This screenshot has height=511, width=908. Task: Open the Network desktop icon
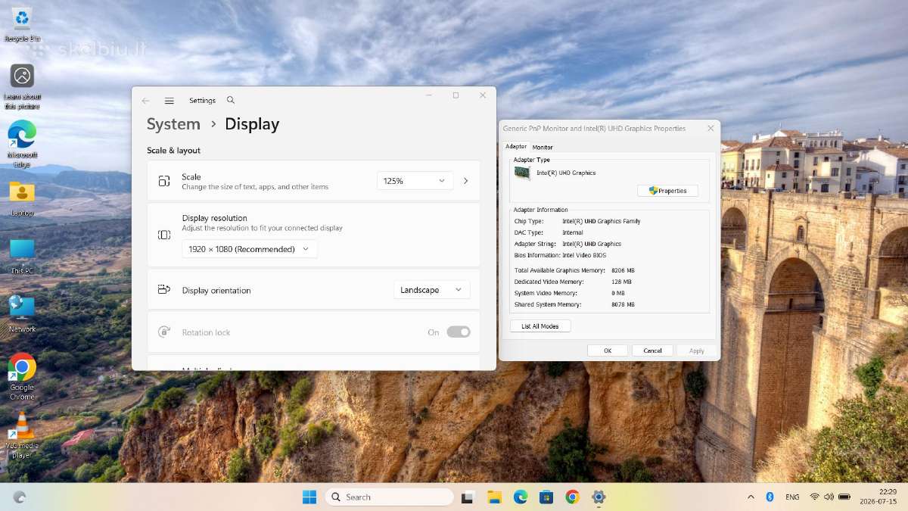(22, 313)
